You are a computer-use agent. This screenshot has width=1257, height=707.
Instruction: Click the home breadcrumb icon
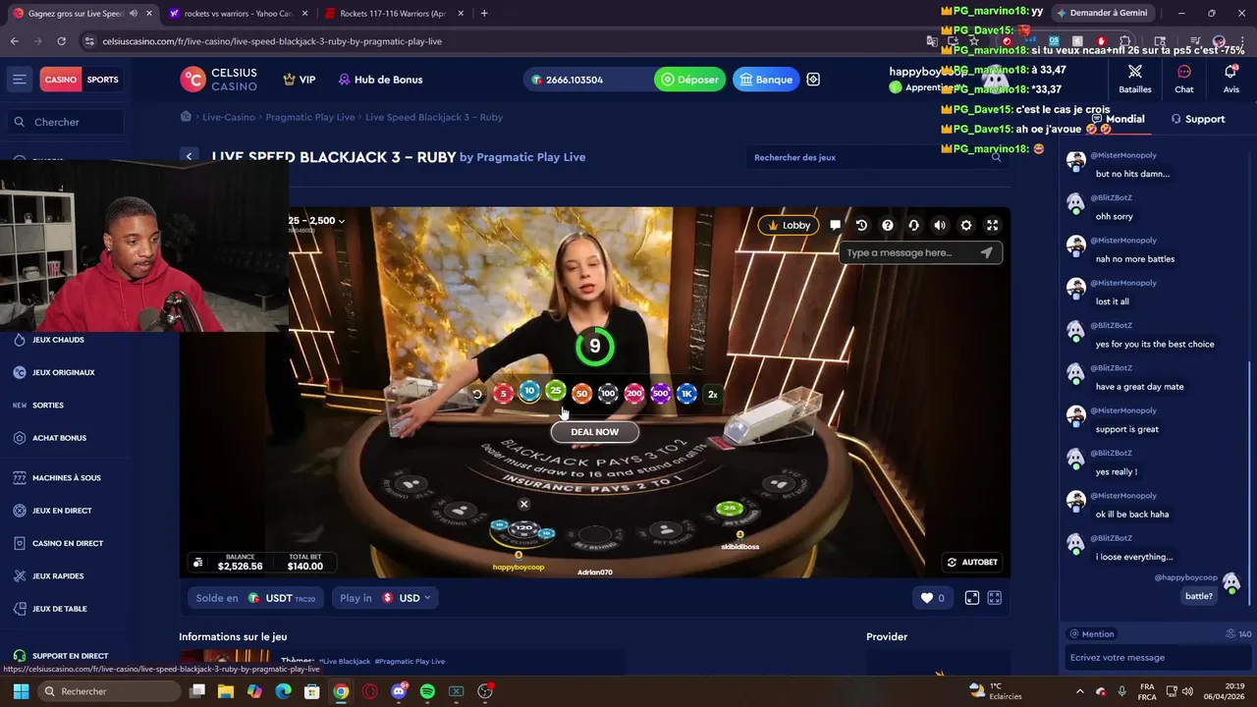(x=186, y=117)
